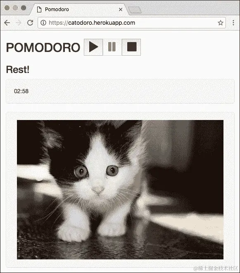Close the Pomodoro tab

(121, 9)
